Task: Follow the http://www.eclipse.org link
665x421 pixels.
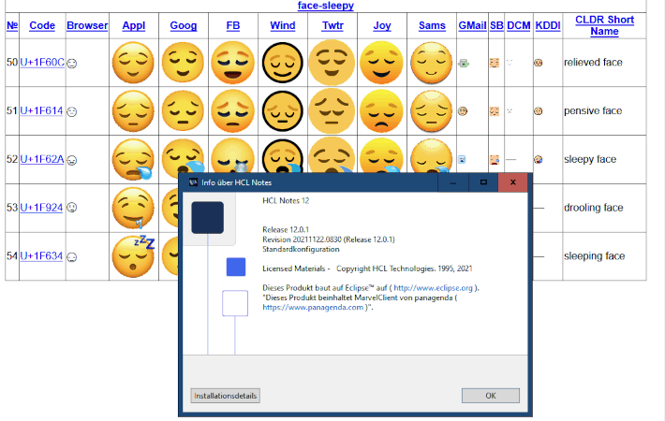Action: pos(433,288)
